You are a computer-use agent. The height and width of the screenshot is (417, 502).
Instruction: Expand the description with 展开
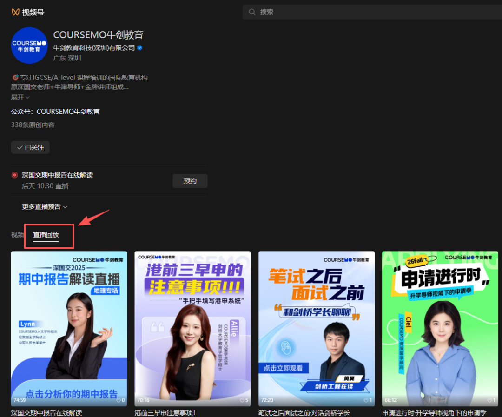(20, 97)
